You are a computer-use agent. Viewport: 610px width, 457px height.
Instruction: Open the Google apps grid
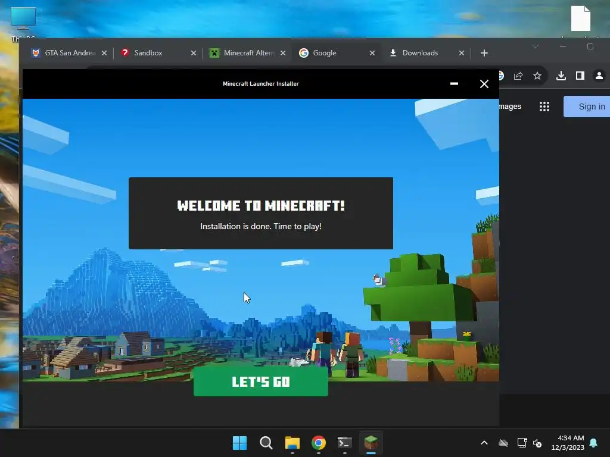[x=544, y=107]
